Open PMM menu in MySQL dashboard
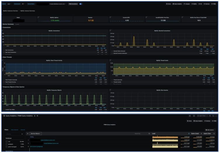The width and height of the screenshot is (219, 153). click(213, 4)
